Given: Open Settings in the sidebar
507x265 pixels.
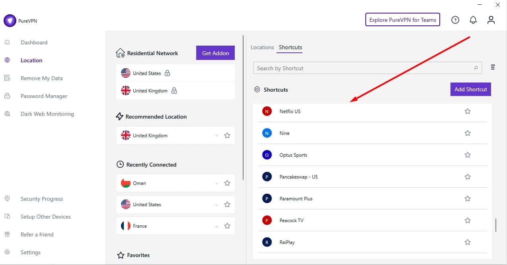Looking at the screenshot, I should click(31, 252).
